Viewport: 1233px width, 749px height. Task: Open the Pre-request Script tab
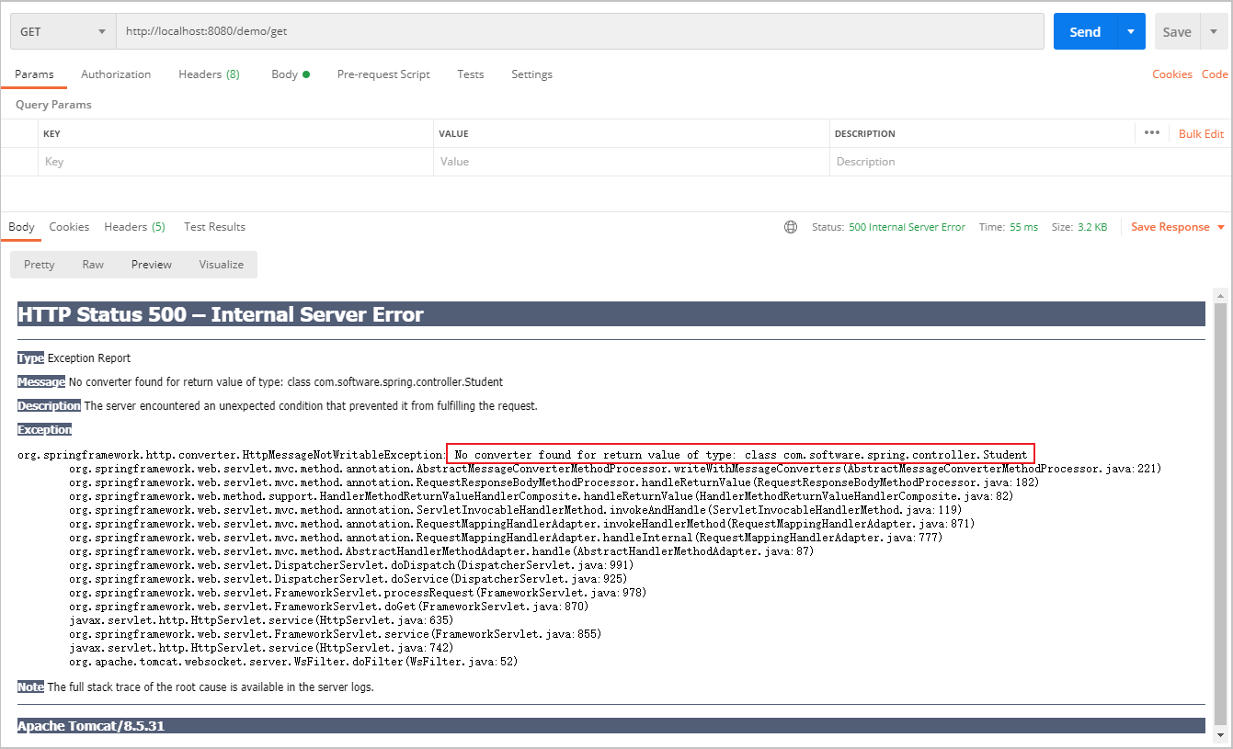(383, 74)
